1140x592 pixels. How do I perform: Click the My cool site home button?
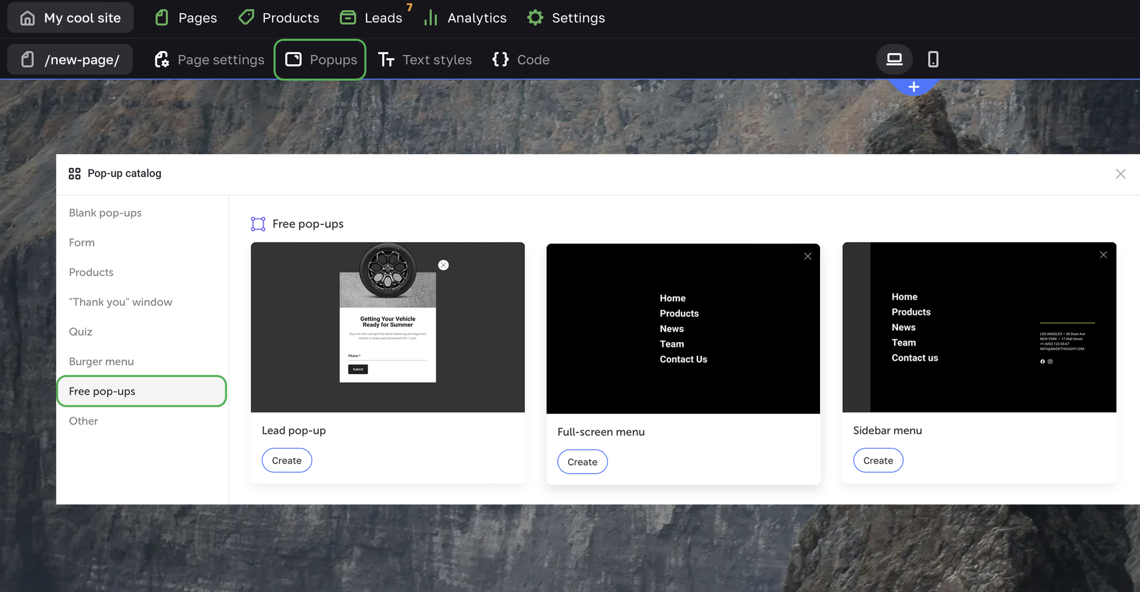[x=71, y=18]
